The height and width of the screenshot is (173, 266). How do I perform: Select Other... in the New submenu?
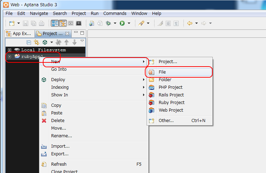pos(180,120)
